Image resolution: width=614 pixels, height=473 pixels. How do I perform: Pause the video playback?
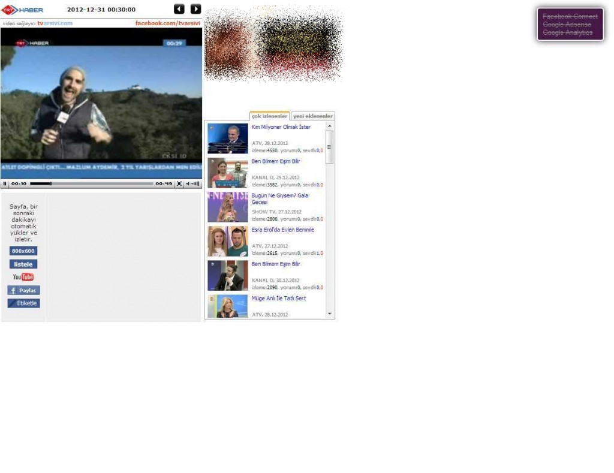tap(5, 184)
